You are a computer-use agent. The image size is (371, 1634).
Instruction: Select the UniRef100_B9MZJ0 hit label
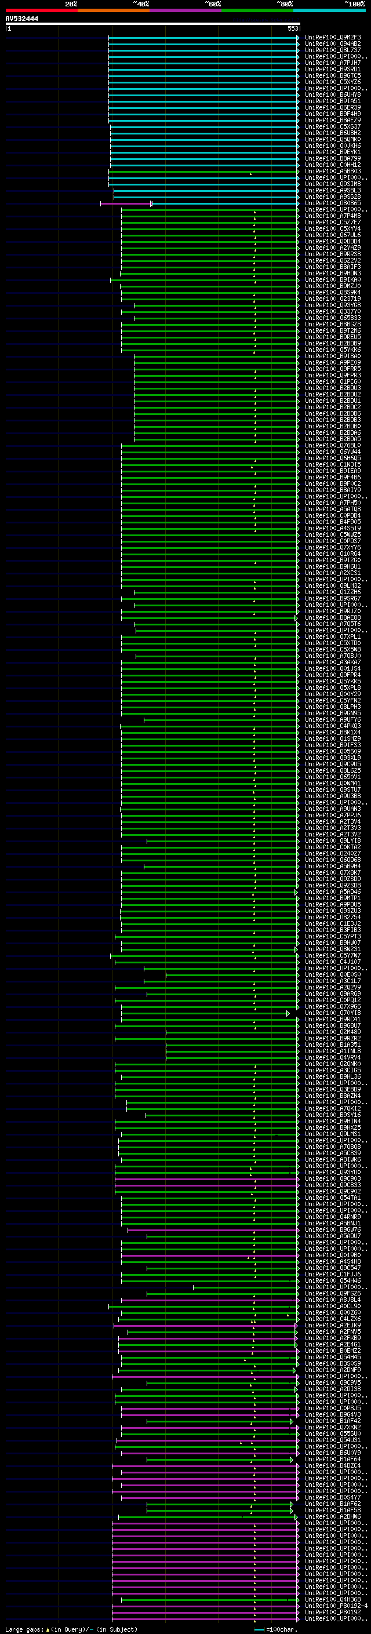tap(333, 286)
